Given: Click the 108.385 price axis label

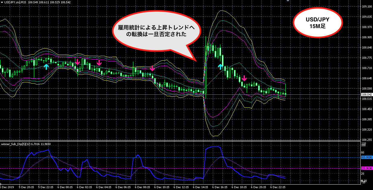Looking at the screenshot, I should [366, 119].
